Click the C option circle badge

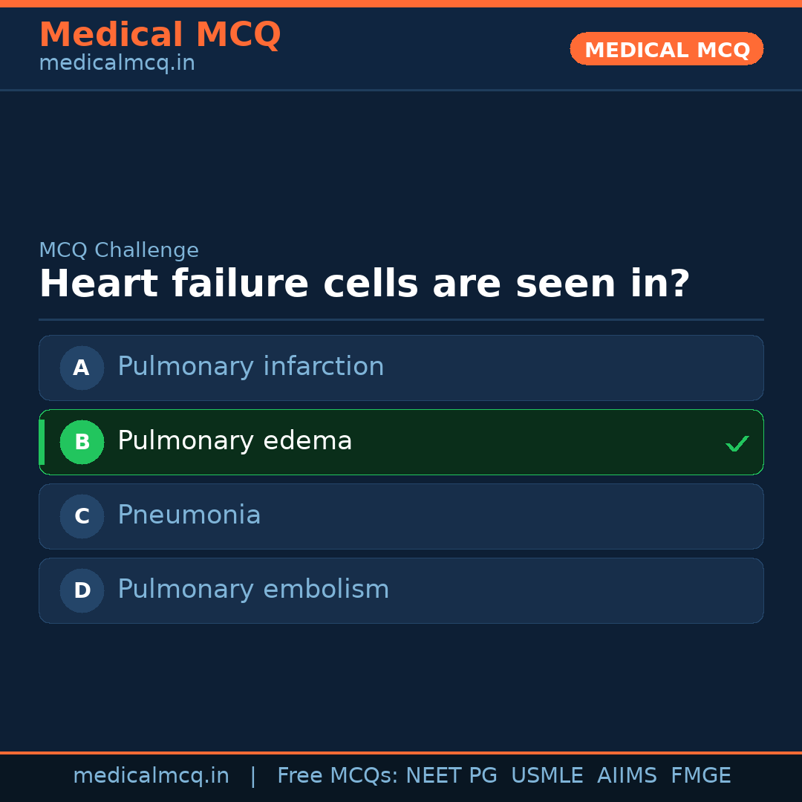point(82,516)
